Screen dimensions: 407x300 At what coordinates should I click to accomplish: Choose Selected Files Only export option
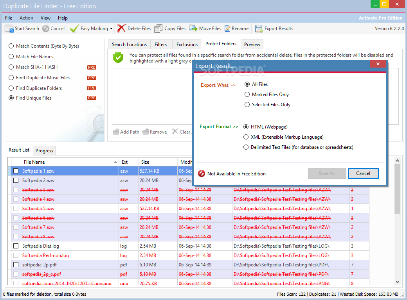pyautogui.click(x=247, y=105)
